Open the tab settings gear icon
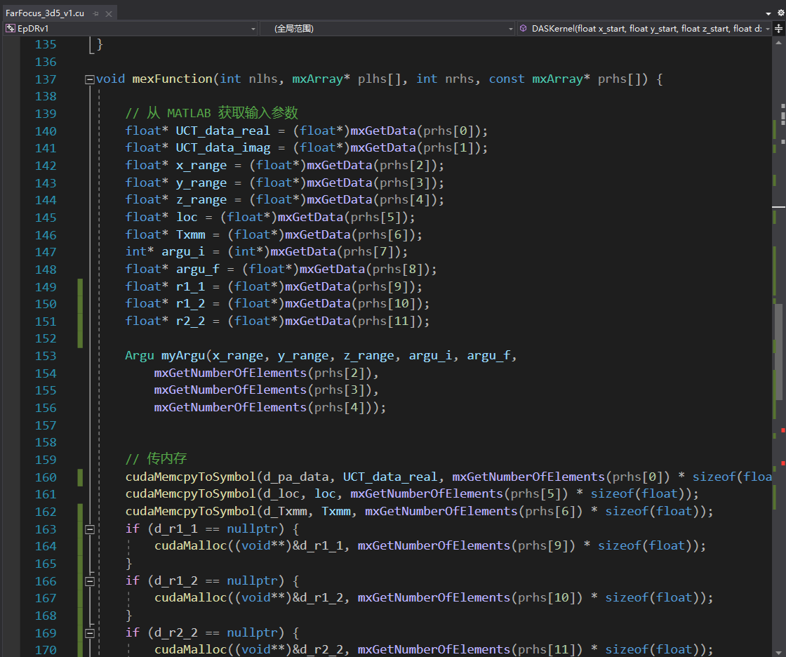Image resolution: width=786 pixels, height=657 pixels. click(780, 13)
